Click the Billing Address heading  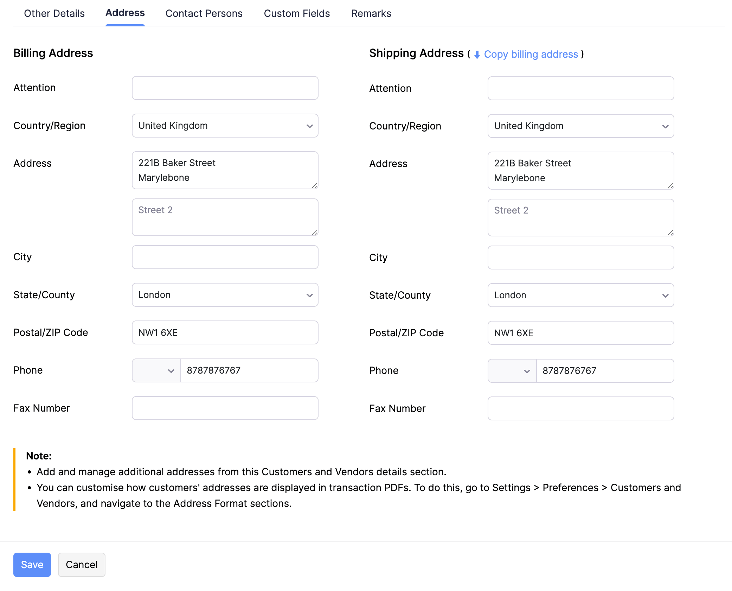pos(53,53)
